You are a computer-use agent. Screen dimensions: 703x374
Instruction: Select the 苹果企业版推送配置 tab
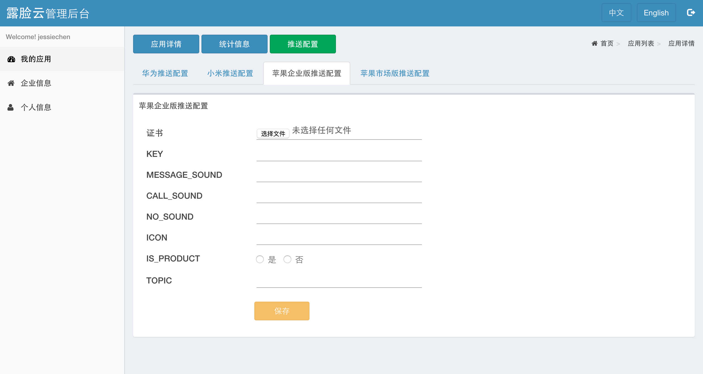[307, 73]
